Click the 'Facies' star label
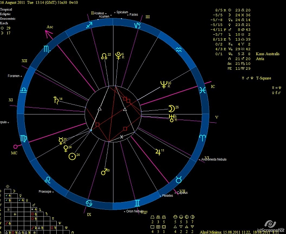The width and height of the screenshot is (286, 234). (134, 15)
